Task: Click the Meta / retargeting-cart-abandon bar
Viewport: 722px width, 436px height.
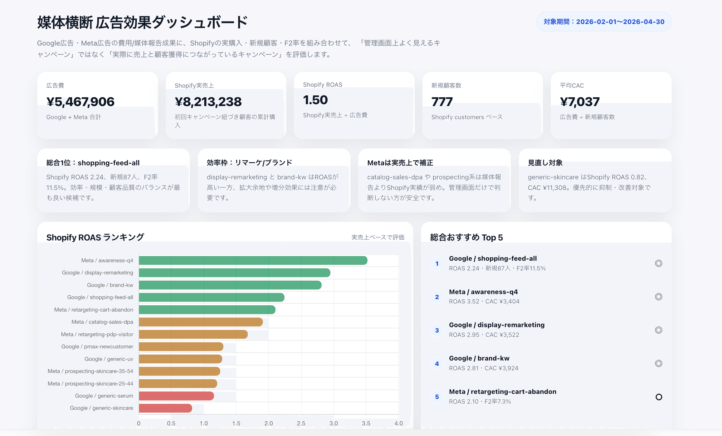Action: [x=207, y=310]
